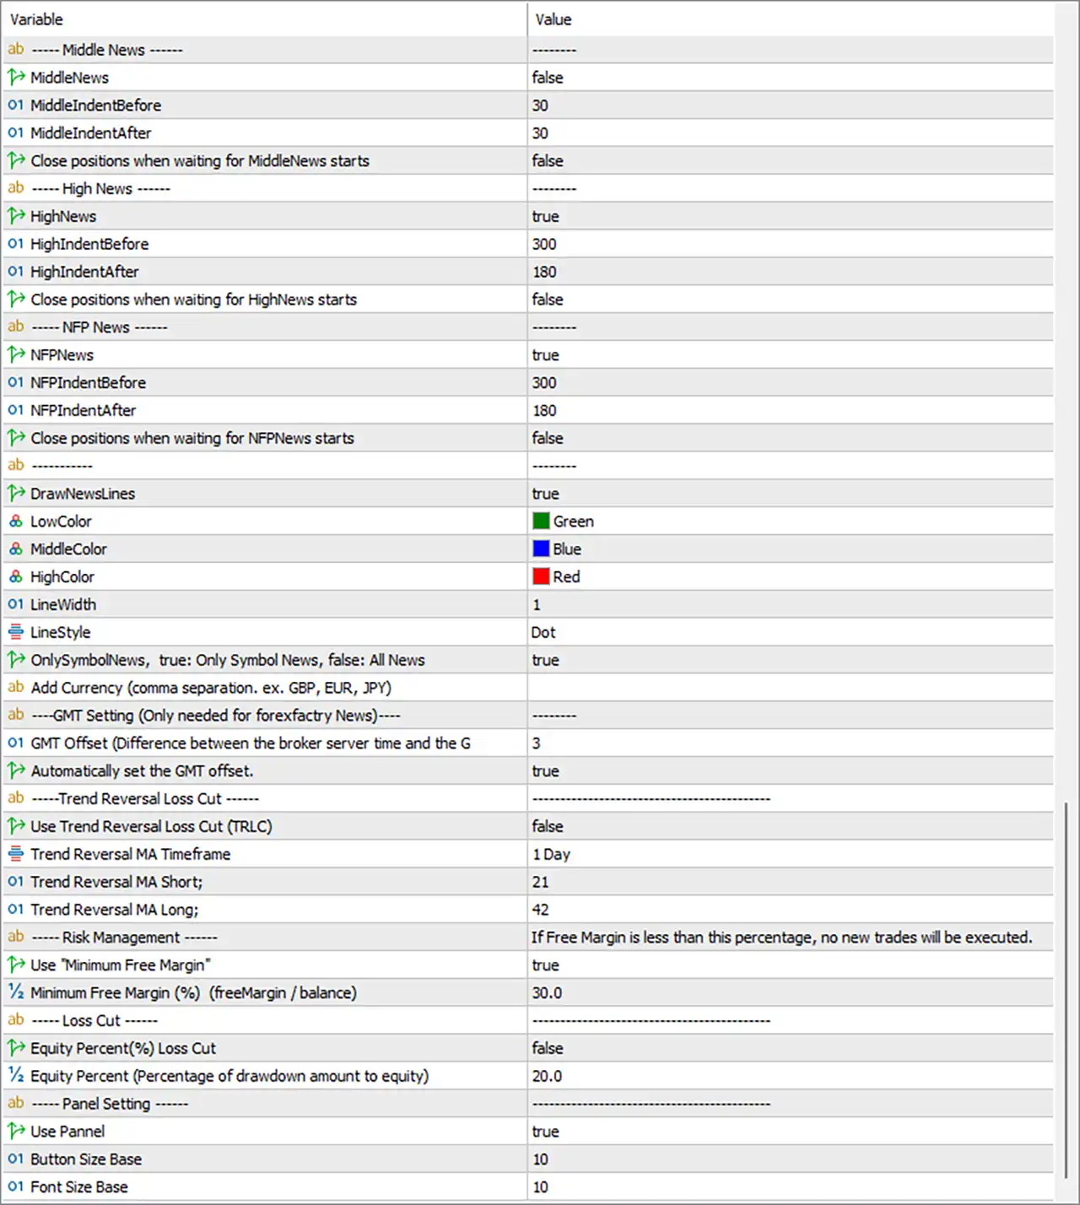
Task: Click the vertical scrollbar thumb
Action: point(1066,991)
